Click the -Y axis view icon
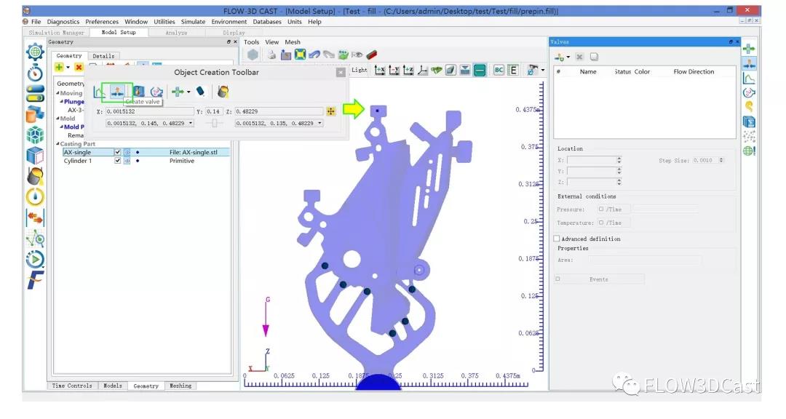Viewport: 786px width, 419px height. [x=394, y=70]
